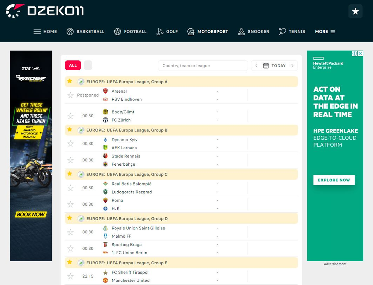Expand the More sports menu
Viewport: 373px width, 285px height.
(325, 31)
